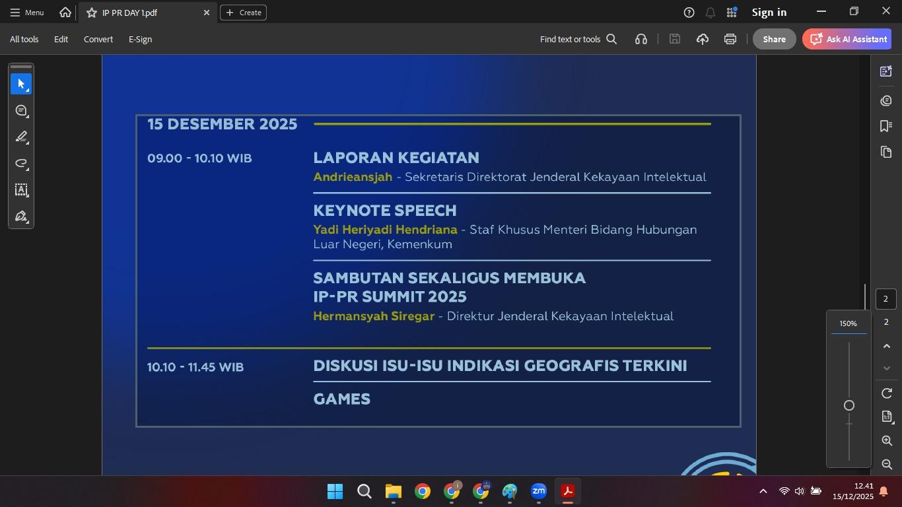Open the All tools menu
The image size is (902, 507).
click(24, 40)
